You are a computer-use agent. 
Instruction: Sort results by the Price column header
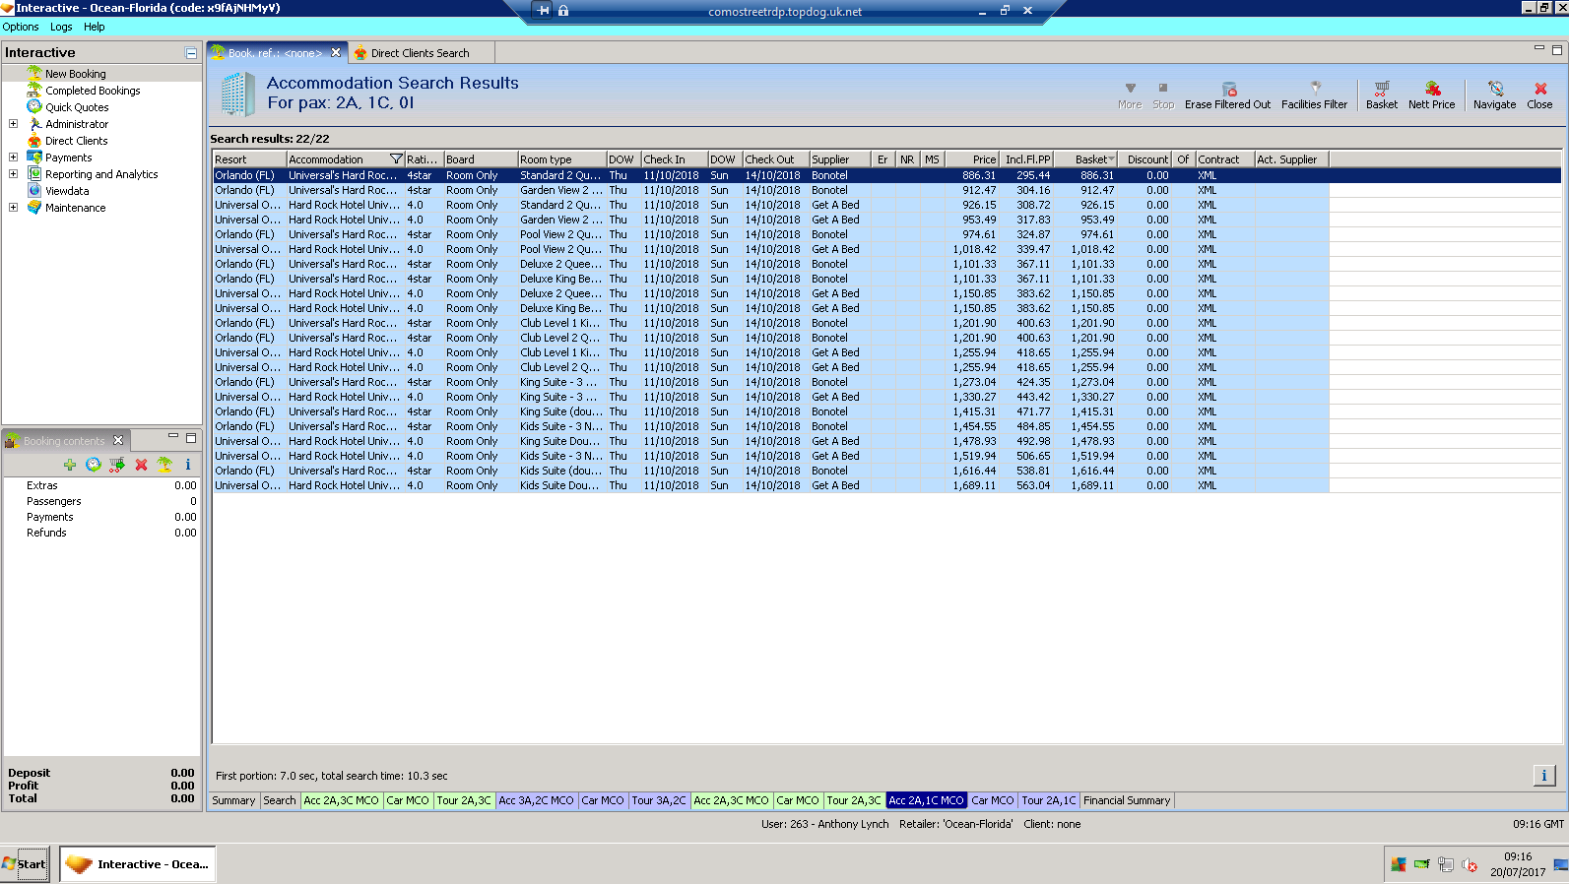(x=983, y=159)
